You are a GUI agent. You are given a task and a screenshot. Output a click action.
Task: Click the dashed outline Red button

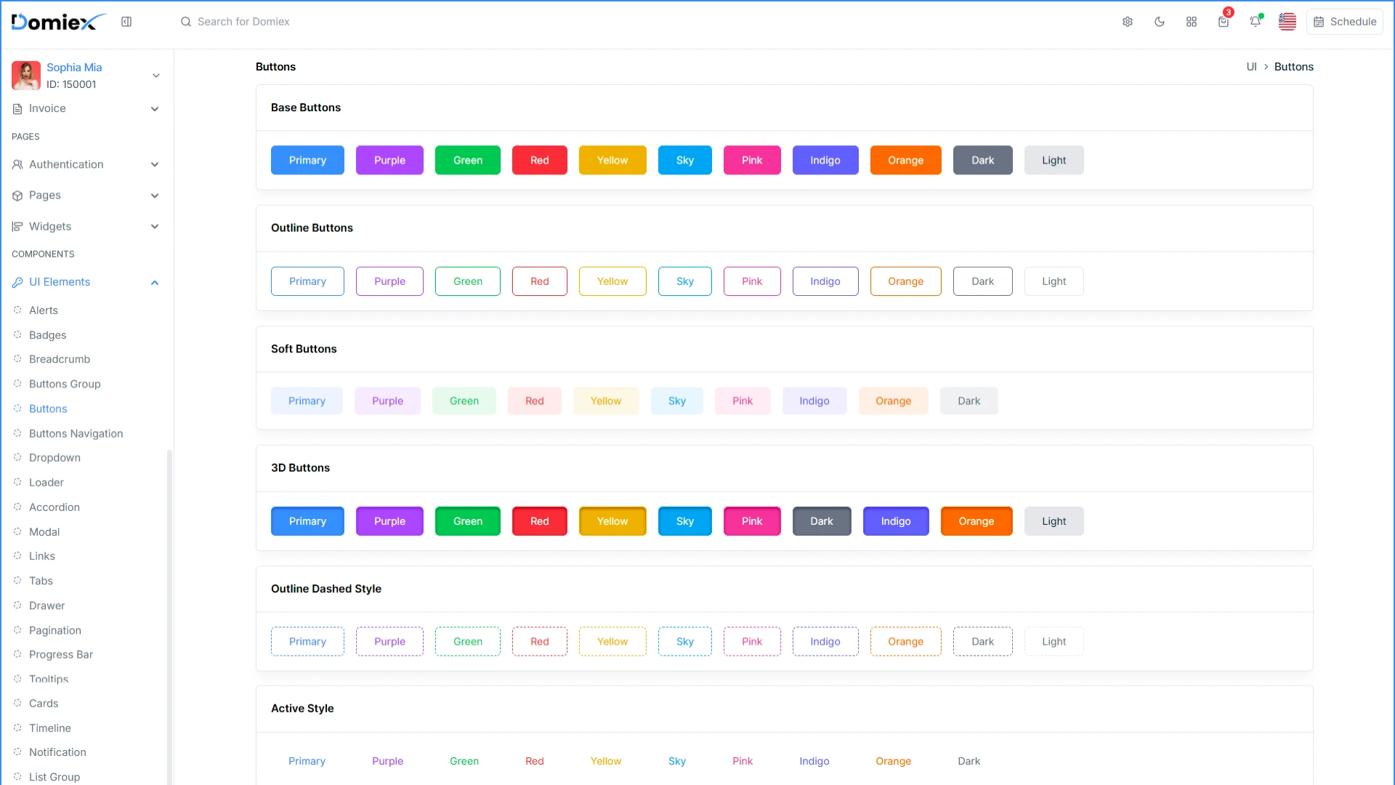coord(540,642)
